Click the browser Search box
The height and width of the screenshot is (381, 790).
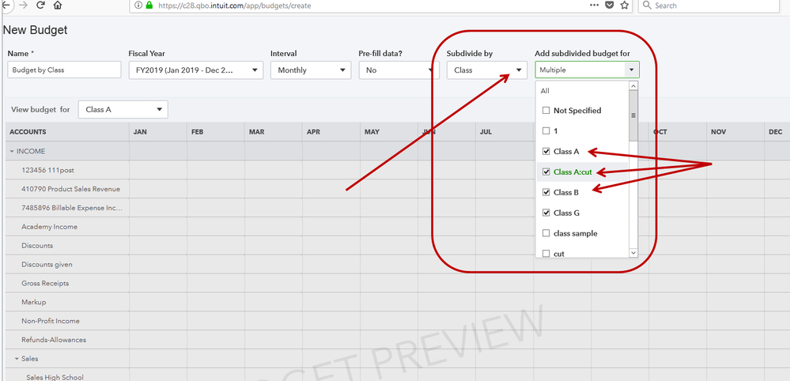click(x=709, y=6)
